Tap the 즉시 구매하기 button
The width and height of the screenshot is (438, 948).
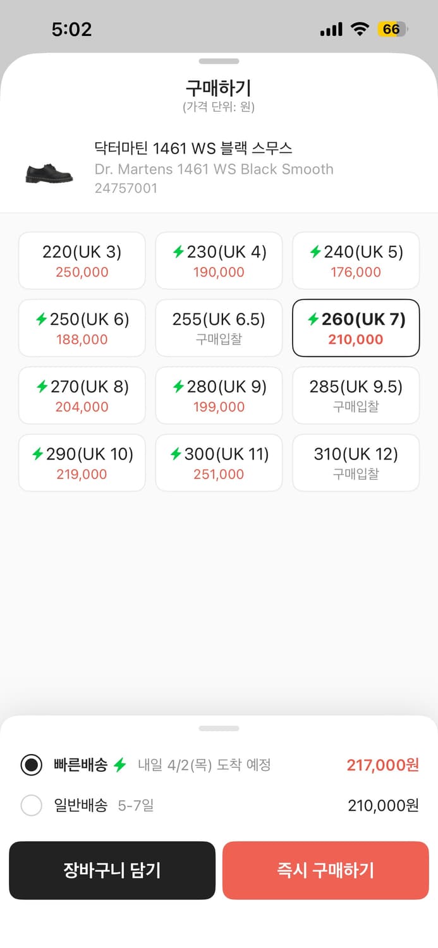click(325, 870)
